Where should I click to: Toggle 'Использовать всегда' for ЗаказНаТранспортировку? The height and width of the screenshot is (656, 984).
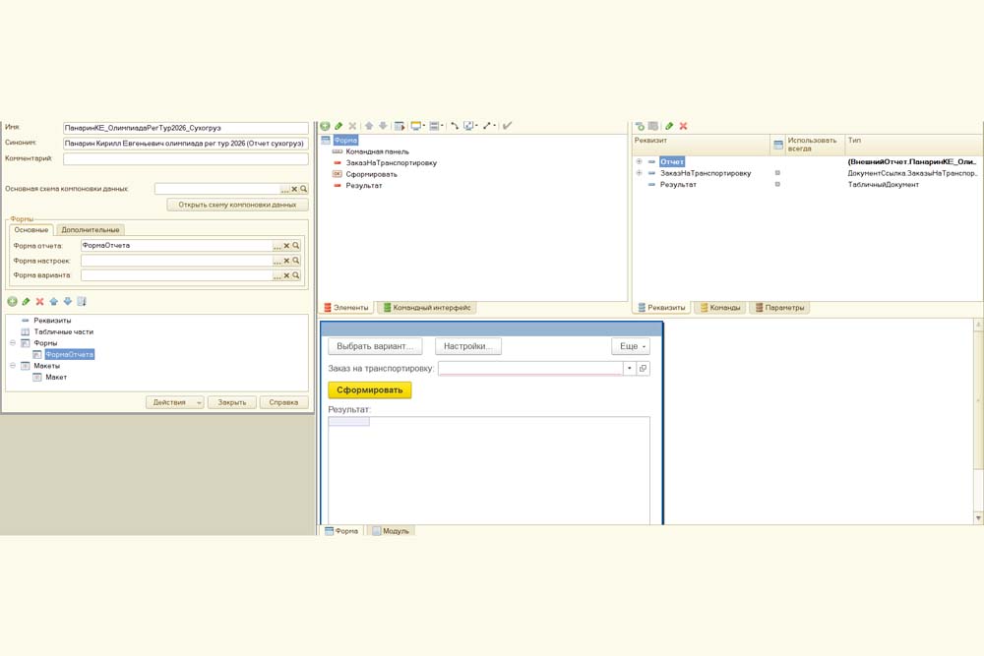click(777, 173)
